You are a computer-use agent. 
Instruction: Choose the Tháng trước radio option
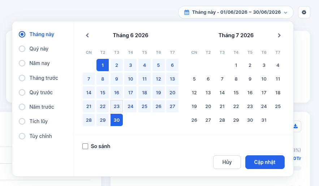coord(22,78)
